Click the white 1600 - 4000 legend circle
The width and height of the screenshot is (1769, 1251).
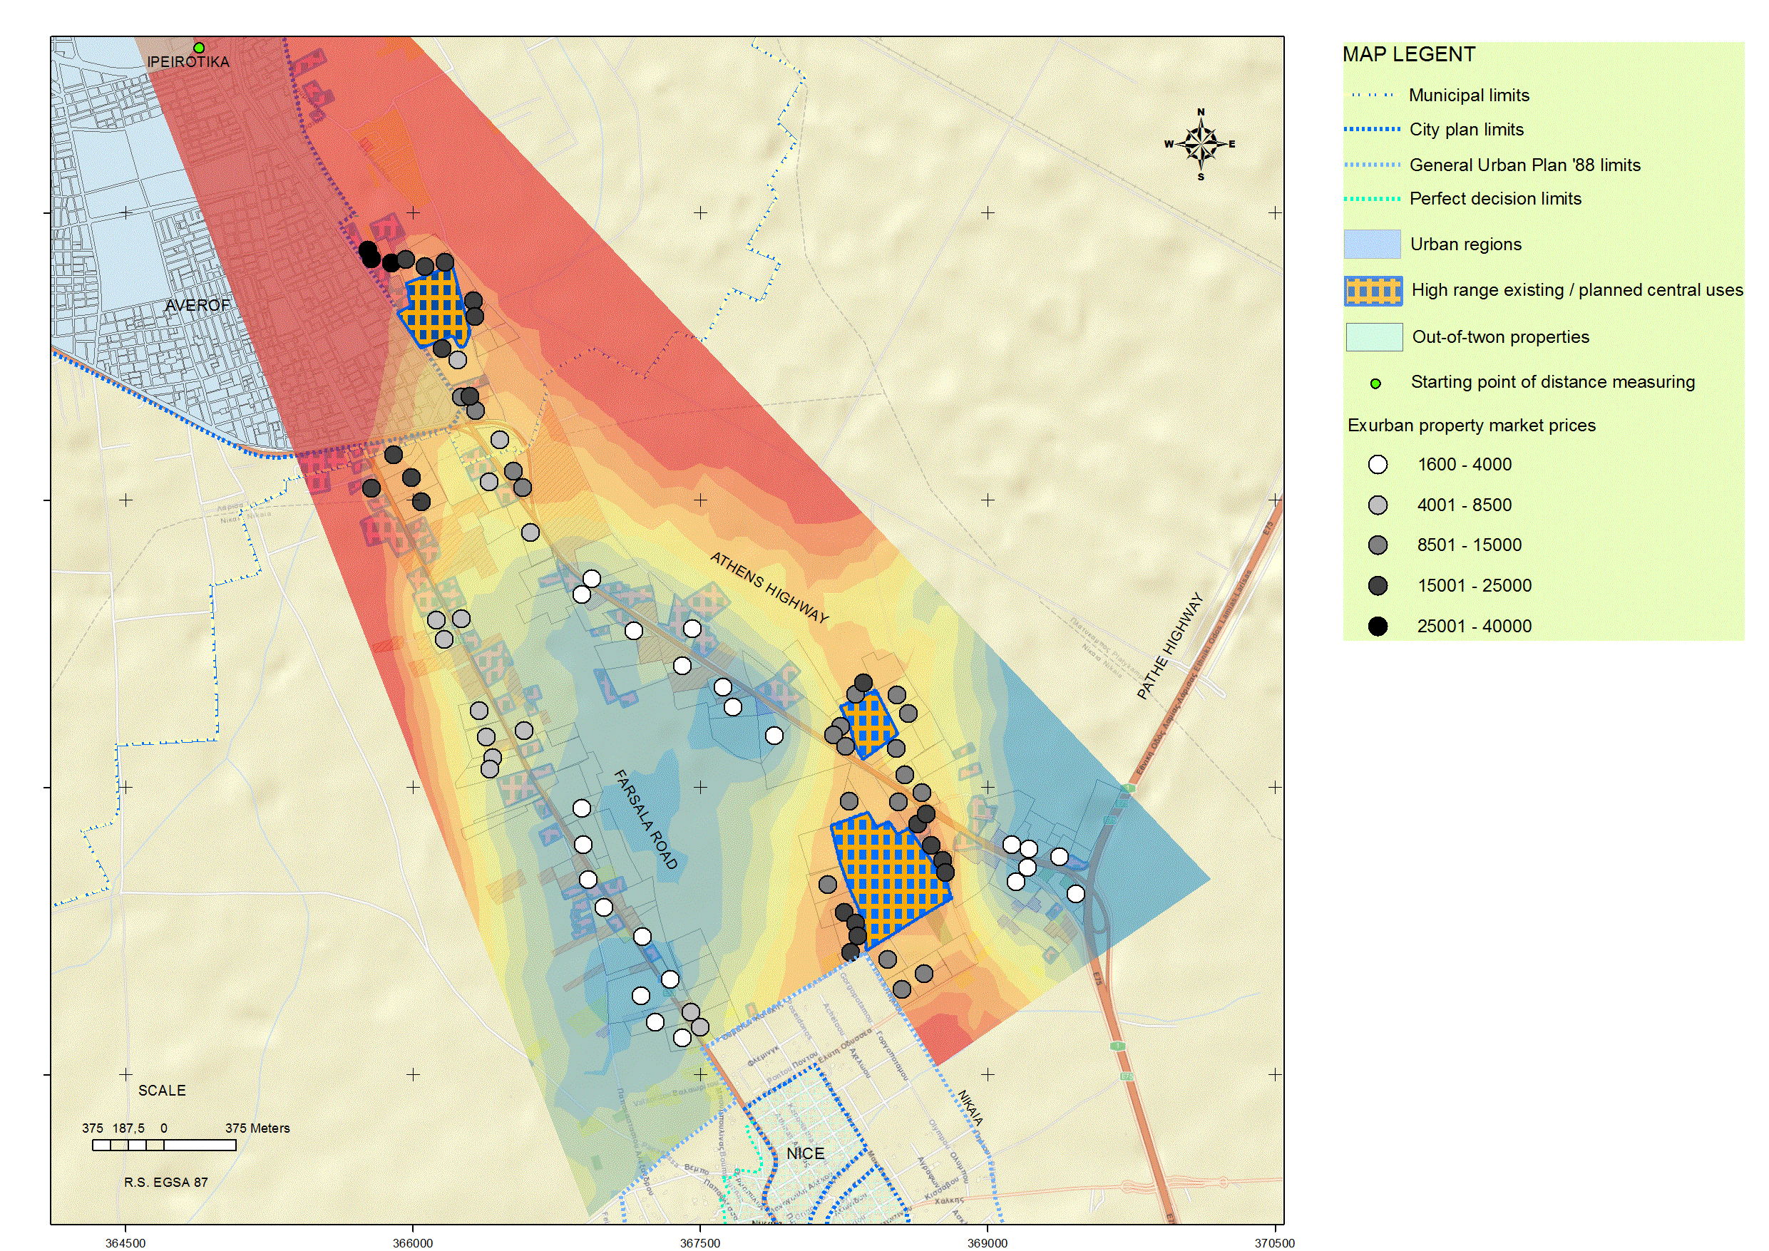[x=1378, y=465]
